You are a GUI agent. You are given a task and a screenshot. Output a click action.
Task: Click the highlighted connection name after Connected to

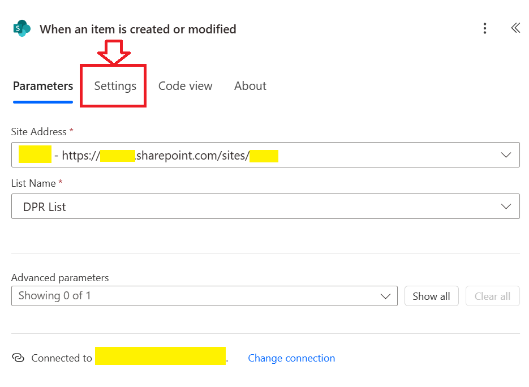160,356
